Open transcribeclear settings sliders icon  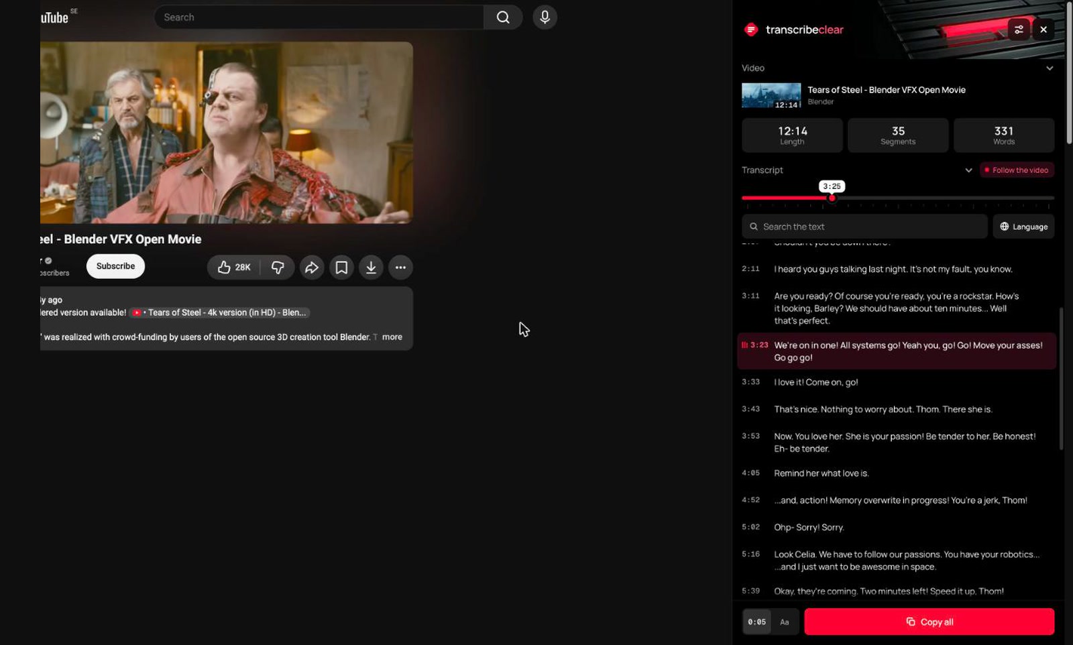point(1019,30)
